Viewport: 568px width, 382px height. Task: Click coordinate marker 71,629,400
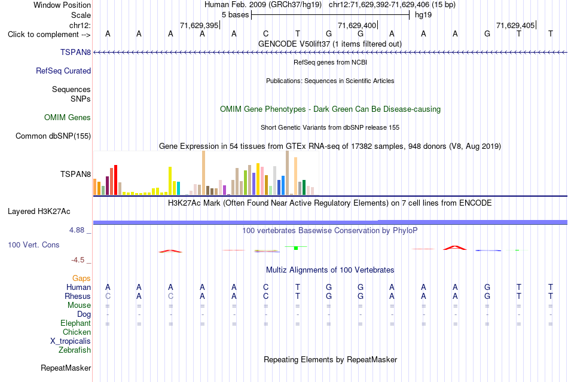[357, 25]
